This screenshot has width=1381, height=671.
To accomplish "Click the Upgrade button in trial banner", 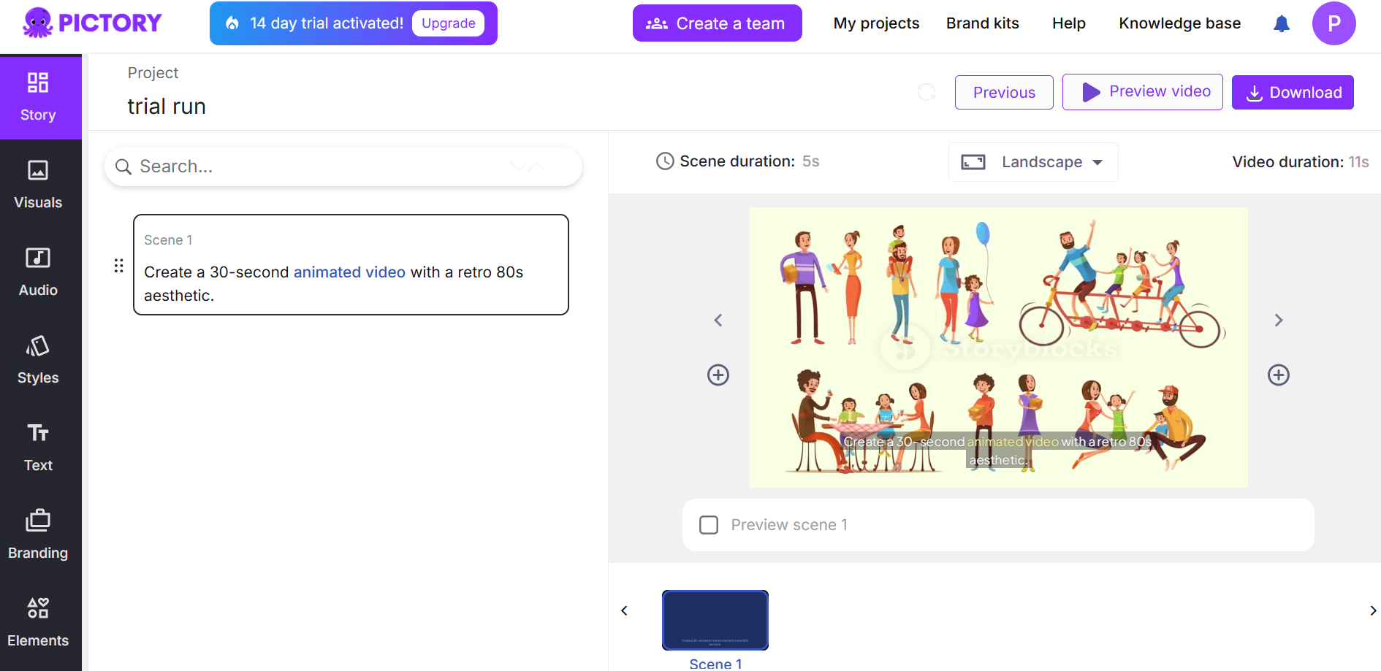I will coord(448,23).
